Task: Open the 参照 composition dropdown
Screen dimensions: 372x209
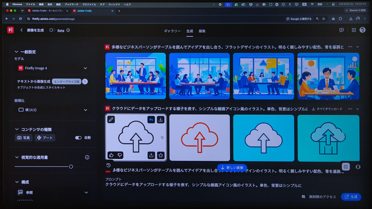Action: 53,192
